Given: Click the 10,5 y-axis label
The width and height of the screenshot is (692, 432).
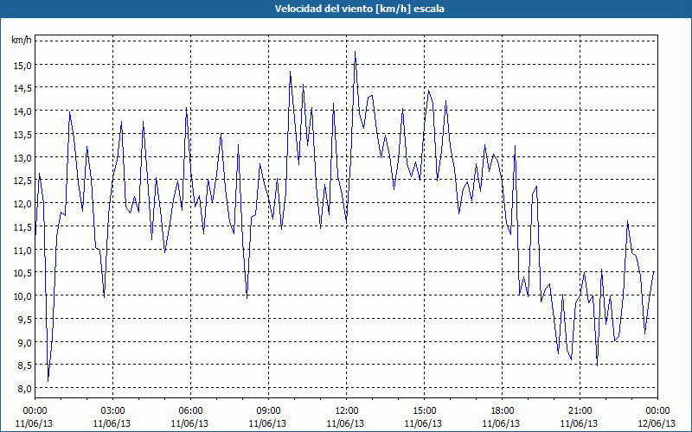Looking at the screenshot, I should pyautogui.click(x=23, y=273).
